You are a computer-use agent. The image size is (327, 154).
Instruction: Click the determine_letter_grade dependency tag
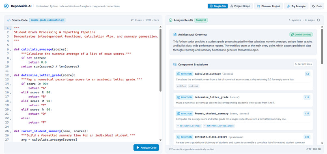click(219, 126)
